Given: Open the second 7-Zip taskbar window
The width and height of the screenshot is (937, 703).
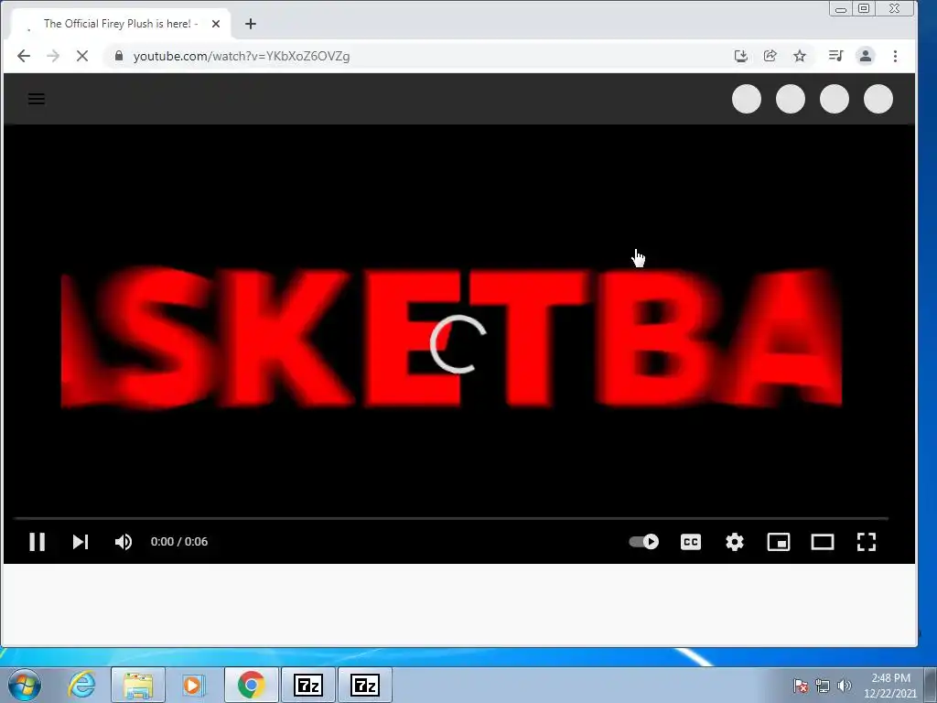Looking at the screenshot, I should [x=364, y=685].
